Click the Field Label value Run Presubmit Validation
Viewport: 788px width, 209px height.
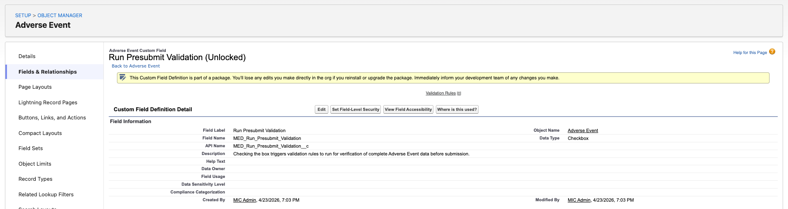point(259,130)
